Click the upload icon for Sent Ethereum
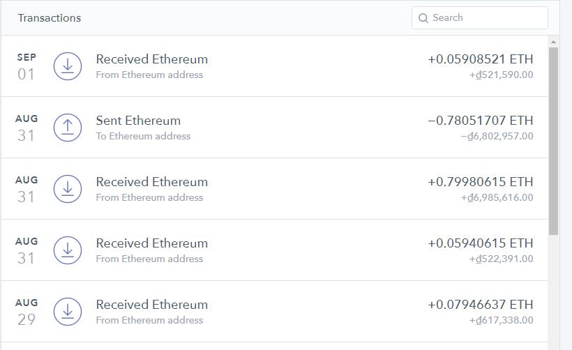Image resolution: width=572 pixels, height=350 pixels. click(x=68, y=127)
